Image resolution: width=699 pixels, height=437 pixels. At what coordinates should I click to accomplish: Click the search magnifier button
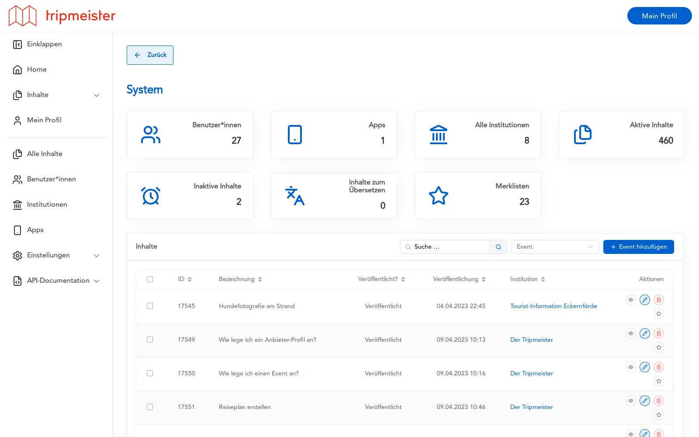(x=498, y=247)
